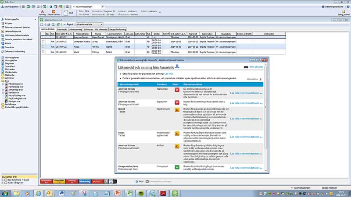Click the print icon in Läkemedelsjournal toolbar
The height and width of the screenshot is (197, 351).
48,24
